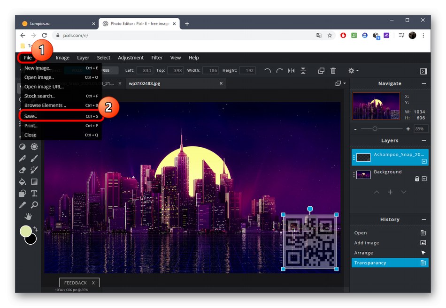
Task: Move layer up with the chevron
Action: coord(377,192)
